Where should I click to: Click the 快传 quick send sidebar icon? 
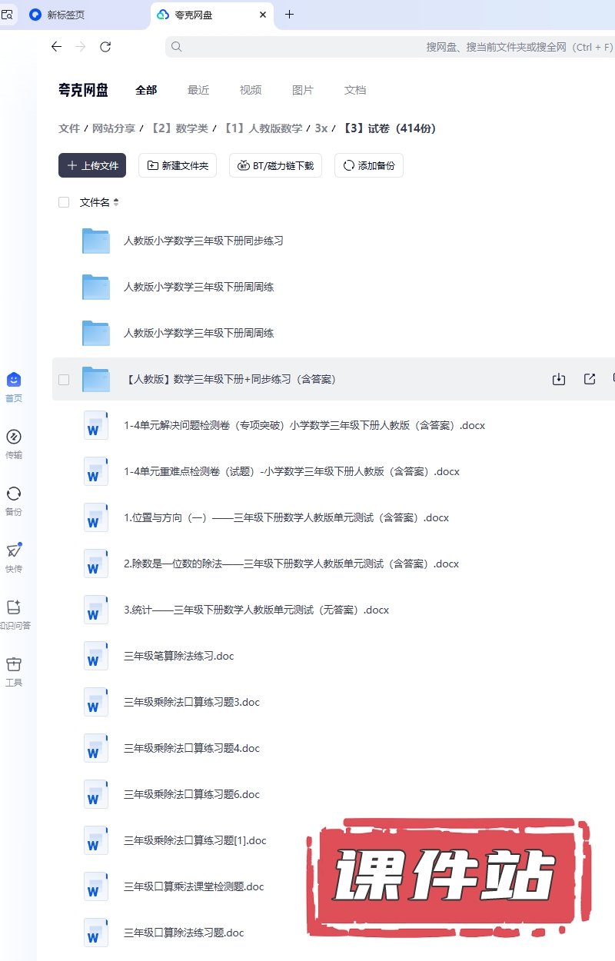(14, 551)
